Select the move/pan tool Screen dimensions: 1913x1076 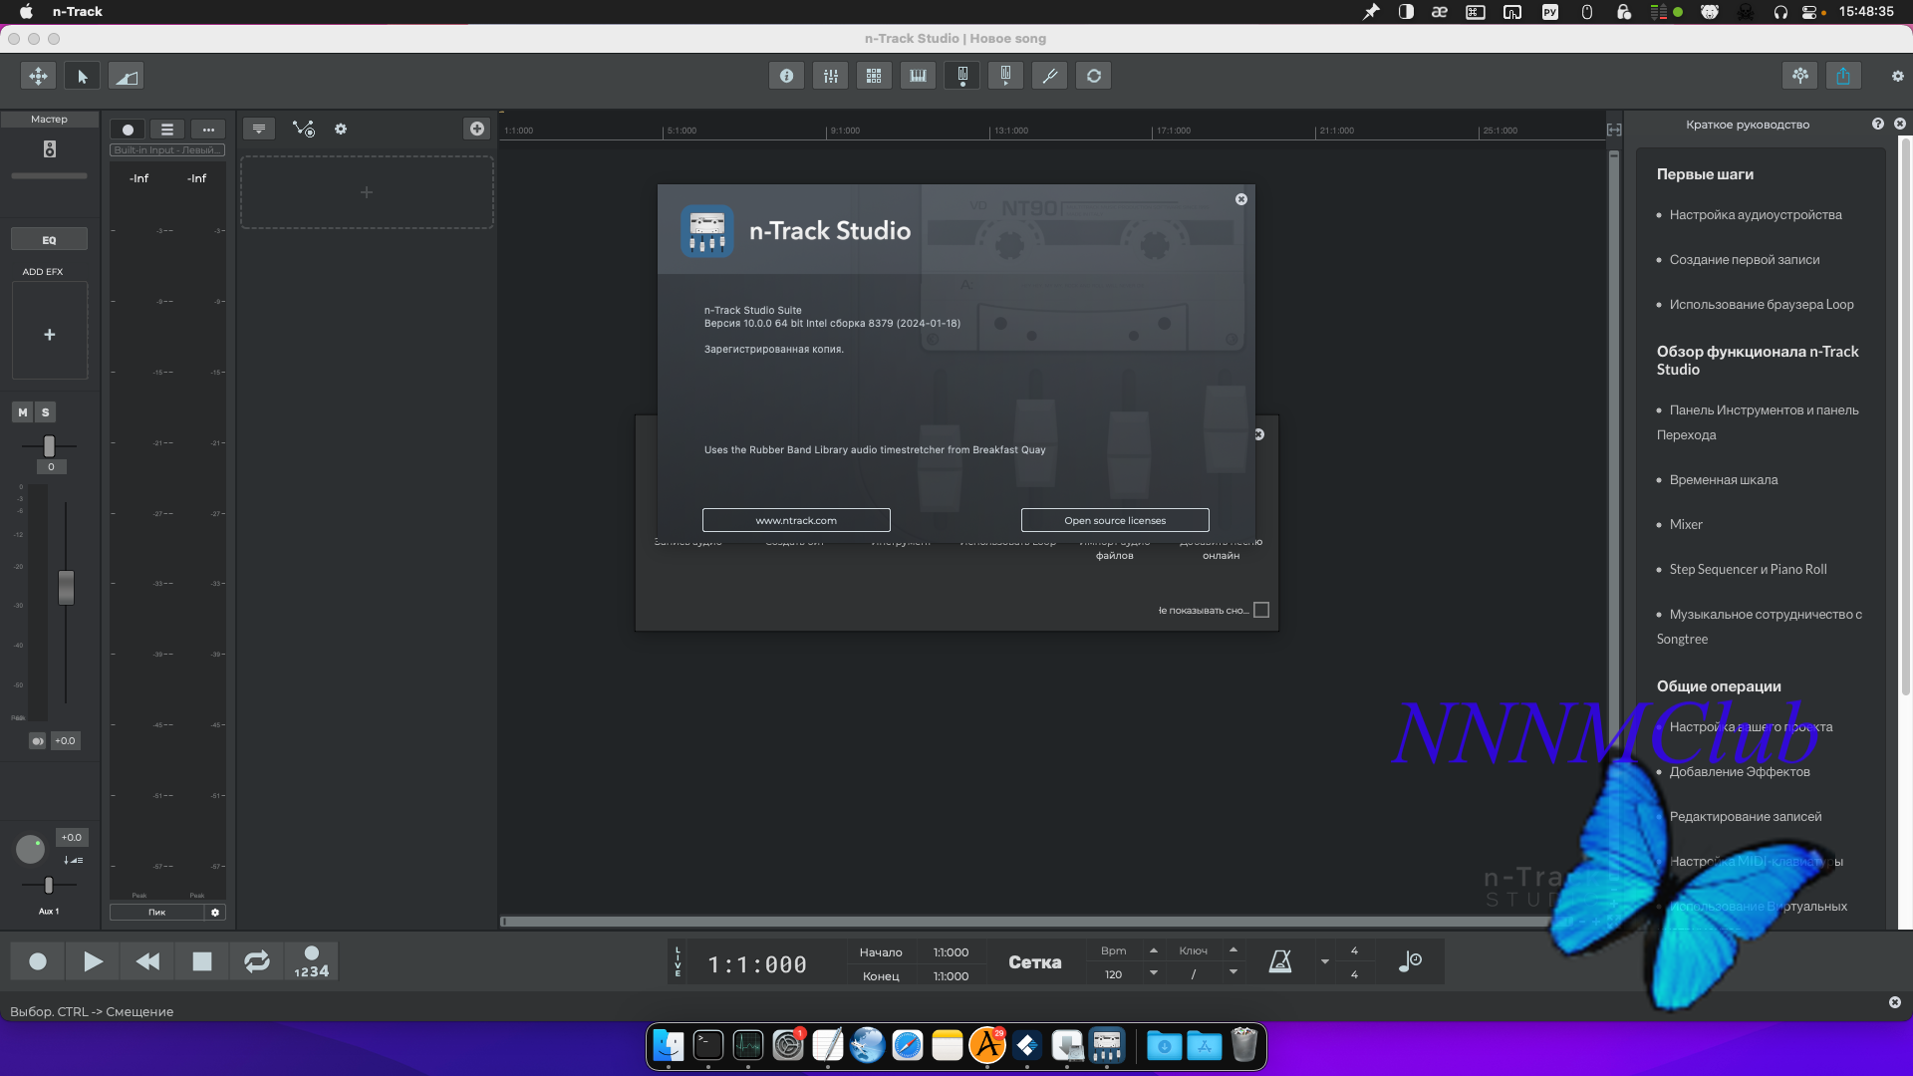tap(38, 76)
